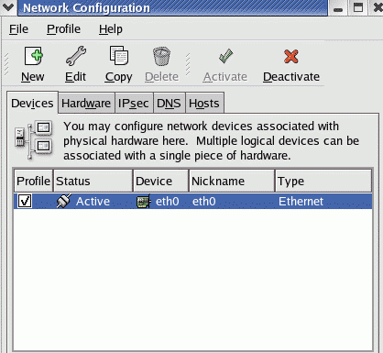Click the Edit wrench icon
The height and width of the screenshot is (353, 383).
[76, 56]
